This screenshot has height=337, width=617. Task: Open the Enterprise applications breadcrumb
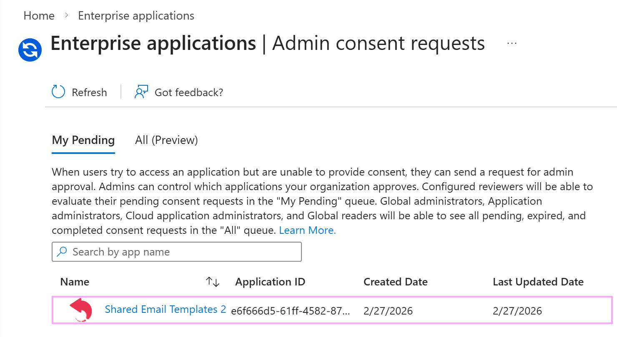pos(135,15)
